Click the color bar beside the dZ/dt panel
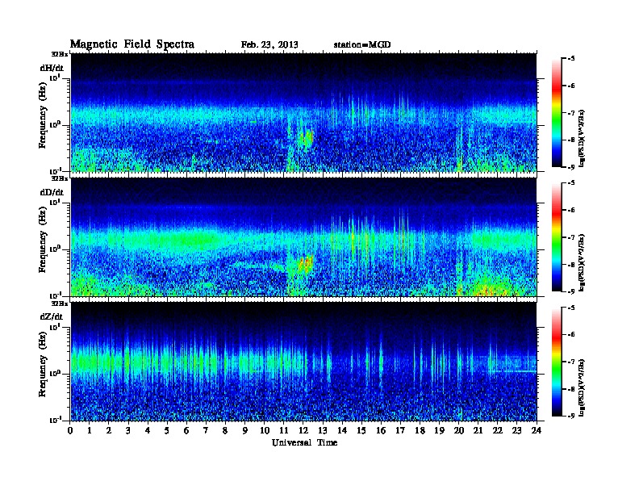The width and height of the screenshot is (639, 494). point(557,362)
